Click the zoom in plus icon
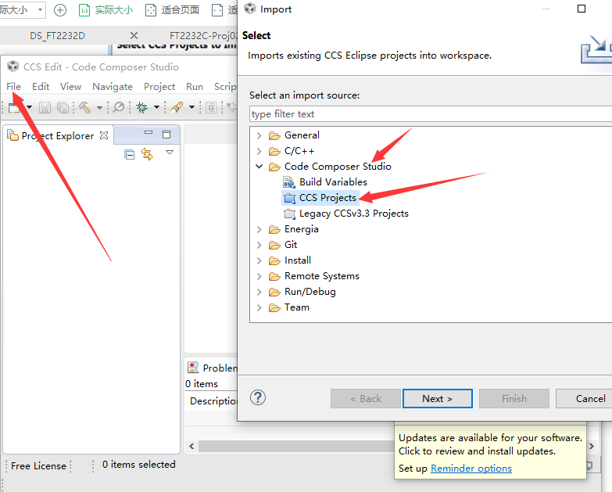Image resolution: width=612 pixels, height=492 pixels. 59,9
